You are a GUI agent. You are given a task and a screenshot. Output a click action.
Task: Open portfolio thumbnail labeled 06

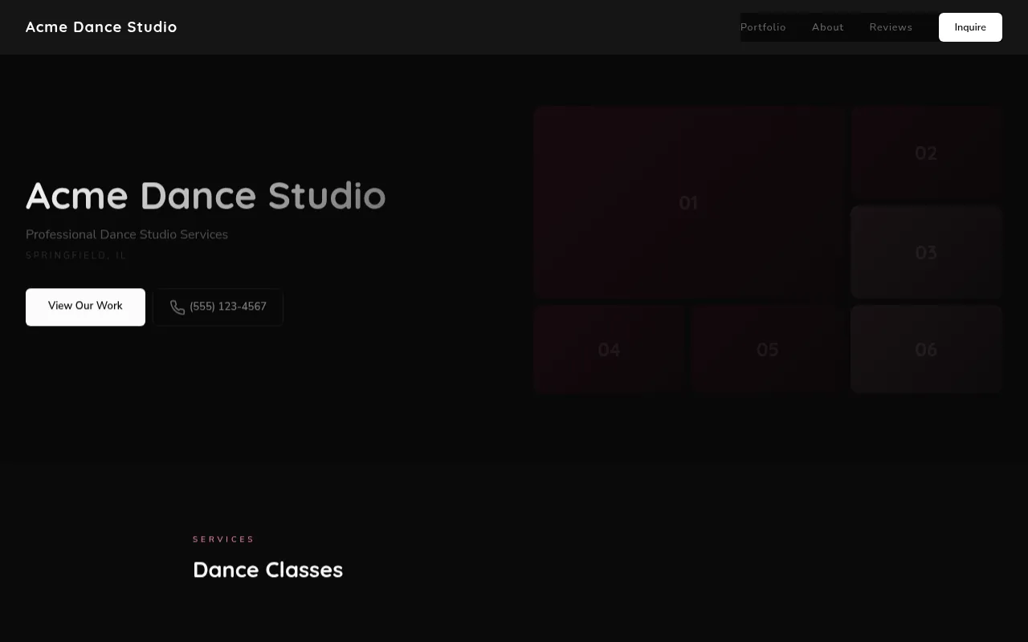click(925, 349)
